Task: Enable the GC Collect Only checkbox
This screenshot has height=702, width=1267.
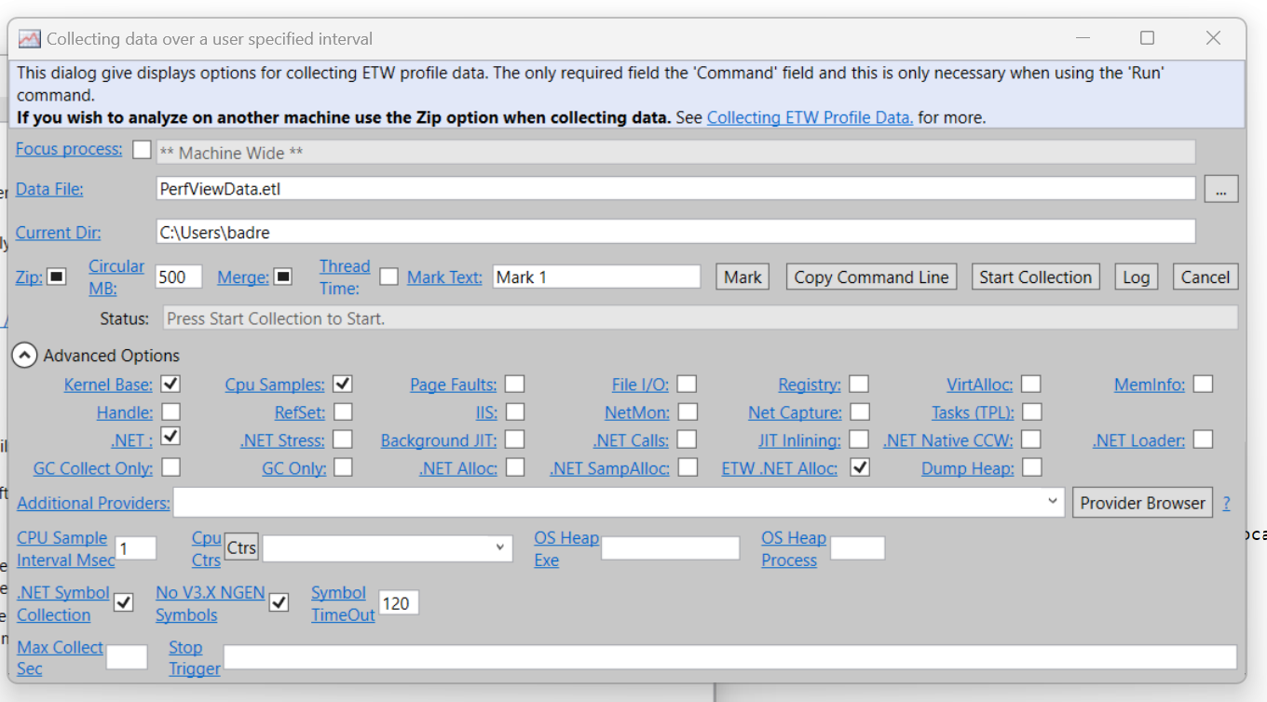Action: (170, 467)
